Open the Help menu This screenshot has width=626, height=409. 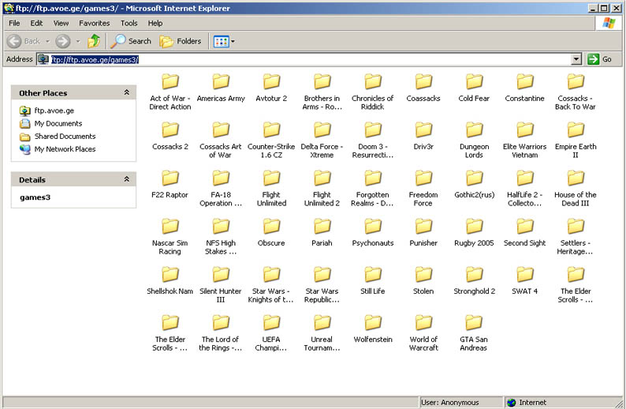point(155,23)
